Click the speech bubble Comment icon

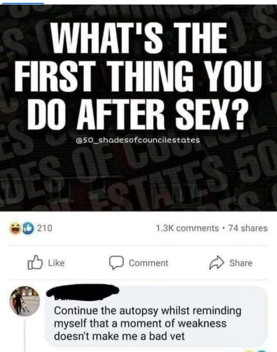coord(116,263)
